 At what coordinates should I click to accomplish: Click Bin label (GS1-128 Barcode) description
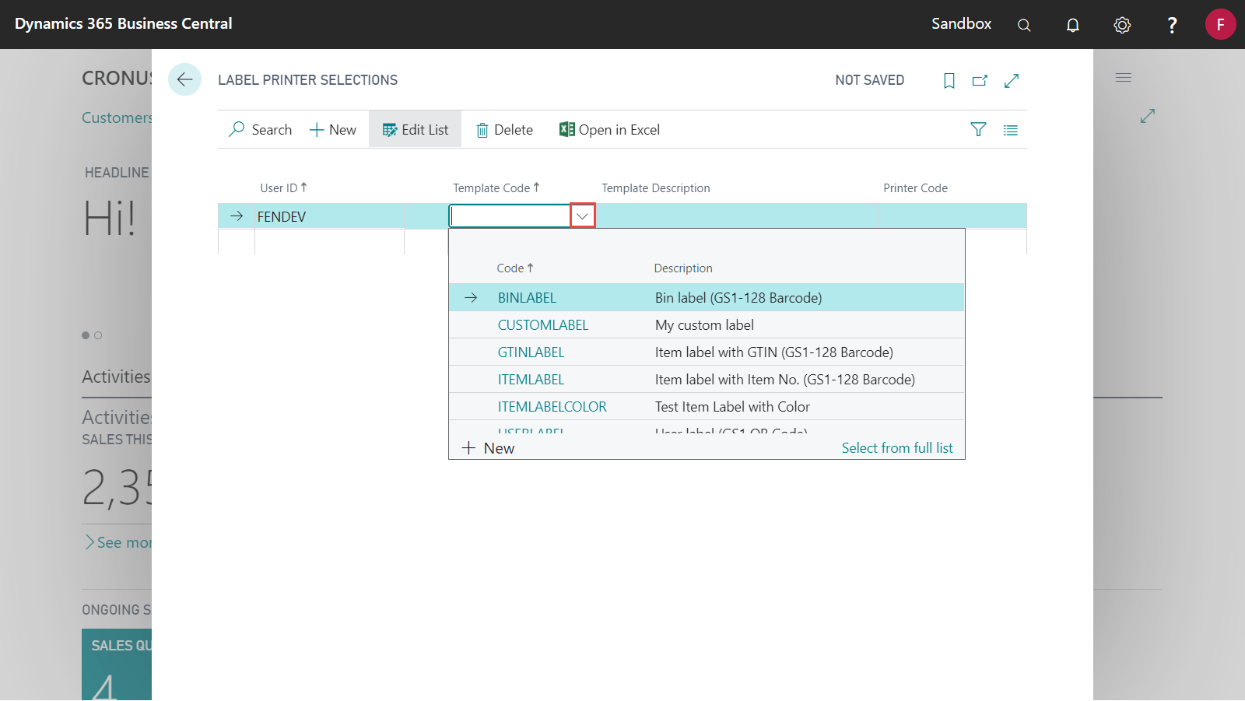pyautogui.click(x=738, y=298)
